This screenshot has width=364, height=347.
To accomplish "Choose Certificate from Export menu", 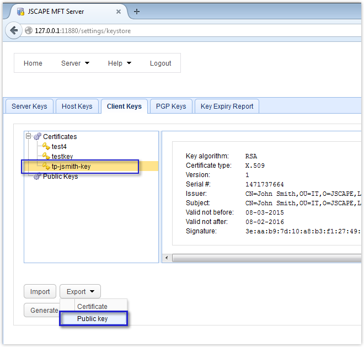I will click(93, 306).
